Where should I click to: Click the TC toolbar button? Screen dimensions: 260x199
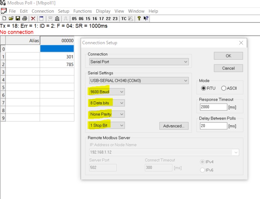(124, 18)
